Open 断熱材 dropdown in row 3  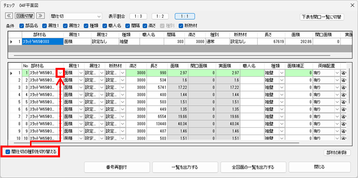click(x=123, y=88)
